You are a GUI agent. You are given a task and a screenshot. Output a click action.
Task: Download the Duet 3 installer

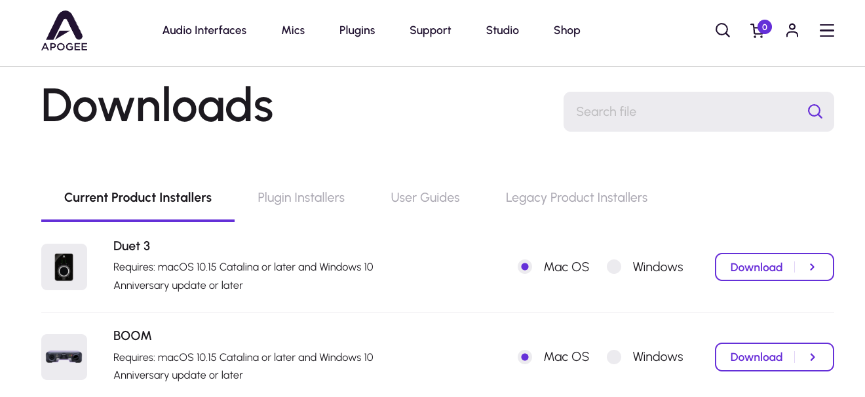coord(775,267)
